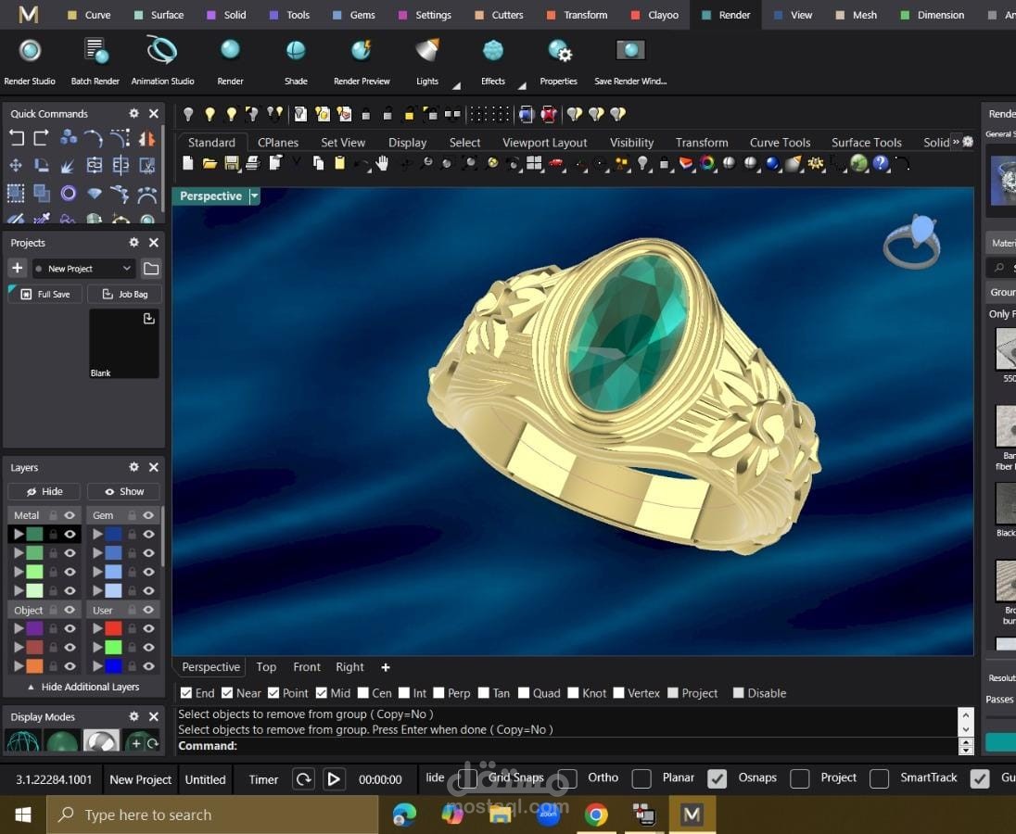This screenshot has height=834, width=1016.
Task: Open Animation Studio
Action: (x=161, y=51)
